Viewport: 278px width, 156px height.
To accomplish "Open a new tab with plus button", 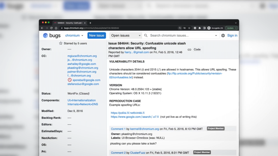I will point(90,23).
